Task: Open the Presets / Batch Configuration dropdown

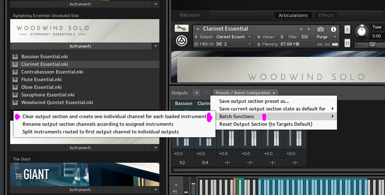Action: click(x=246, y=93)
